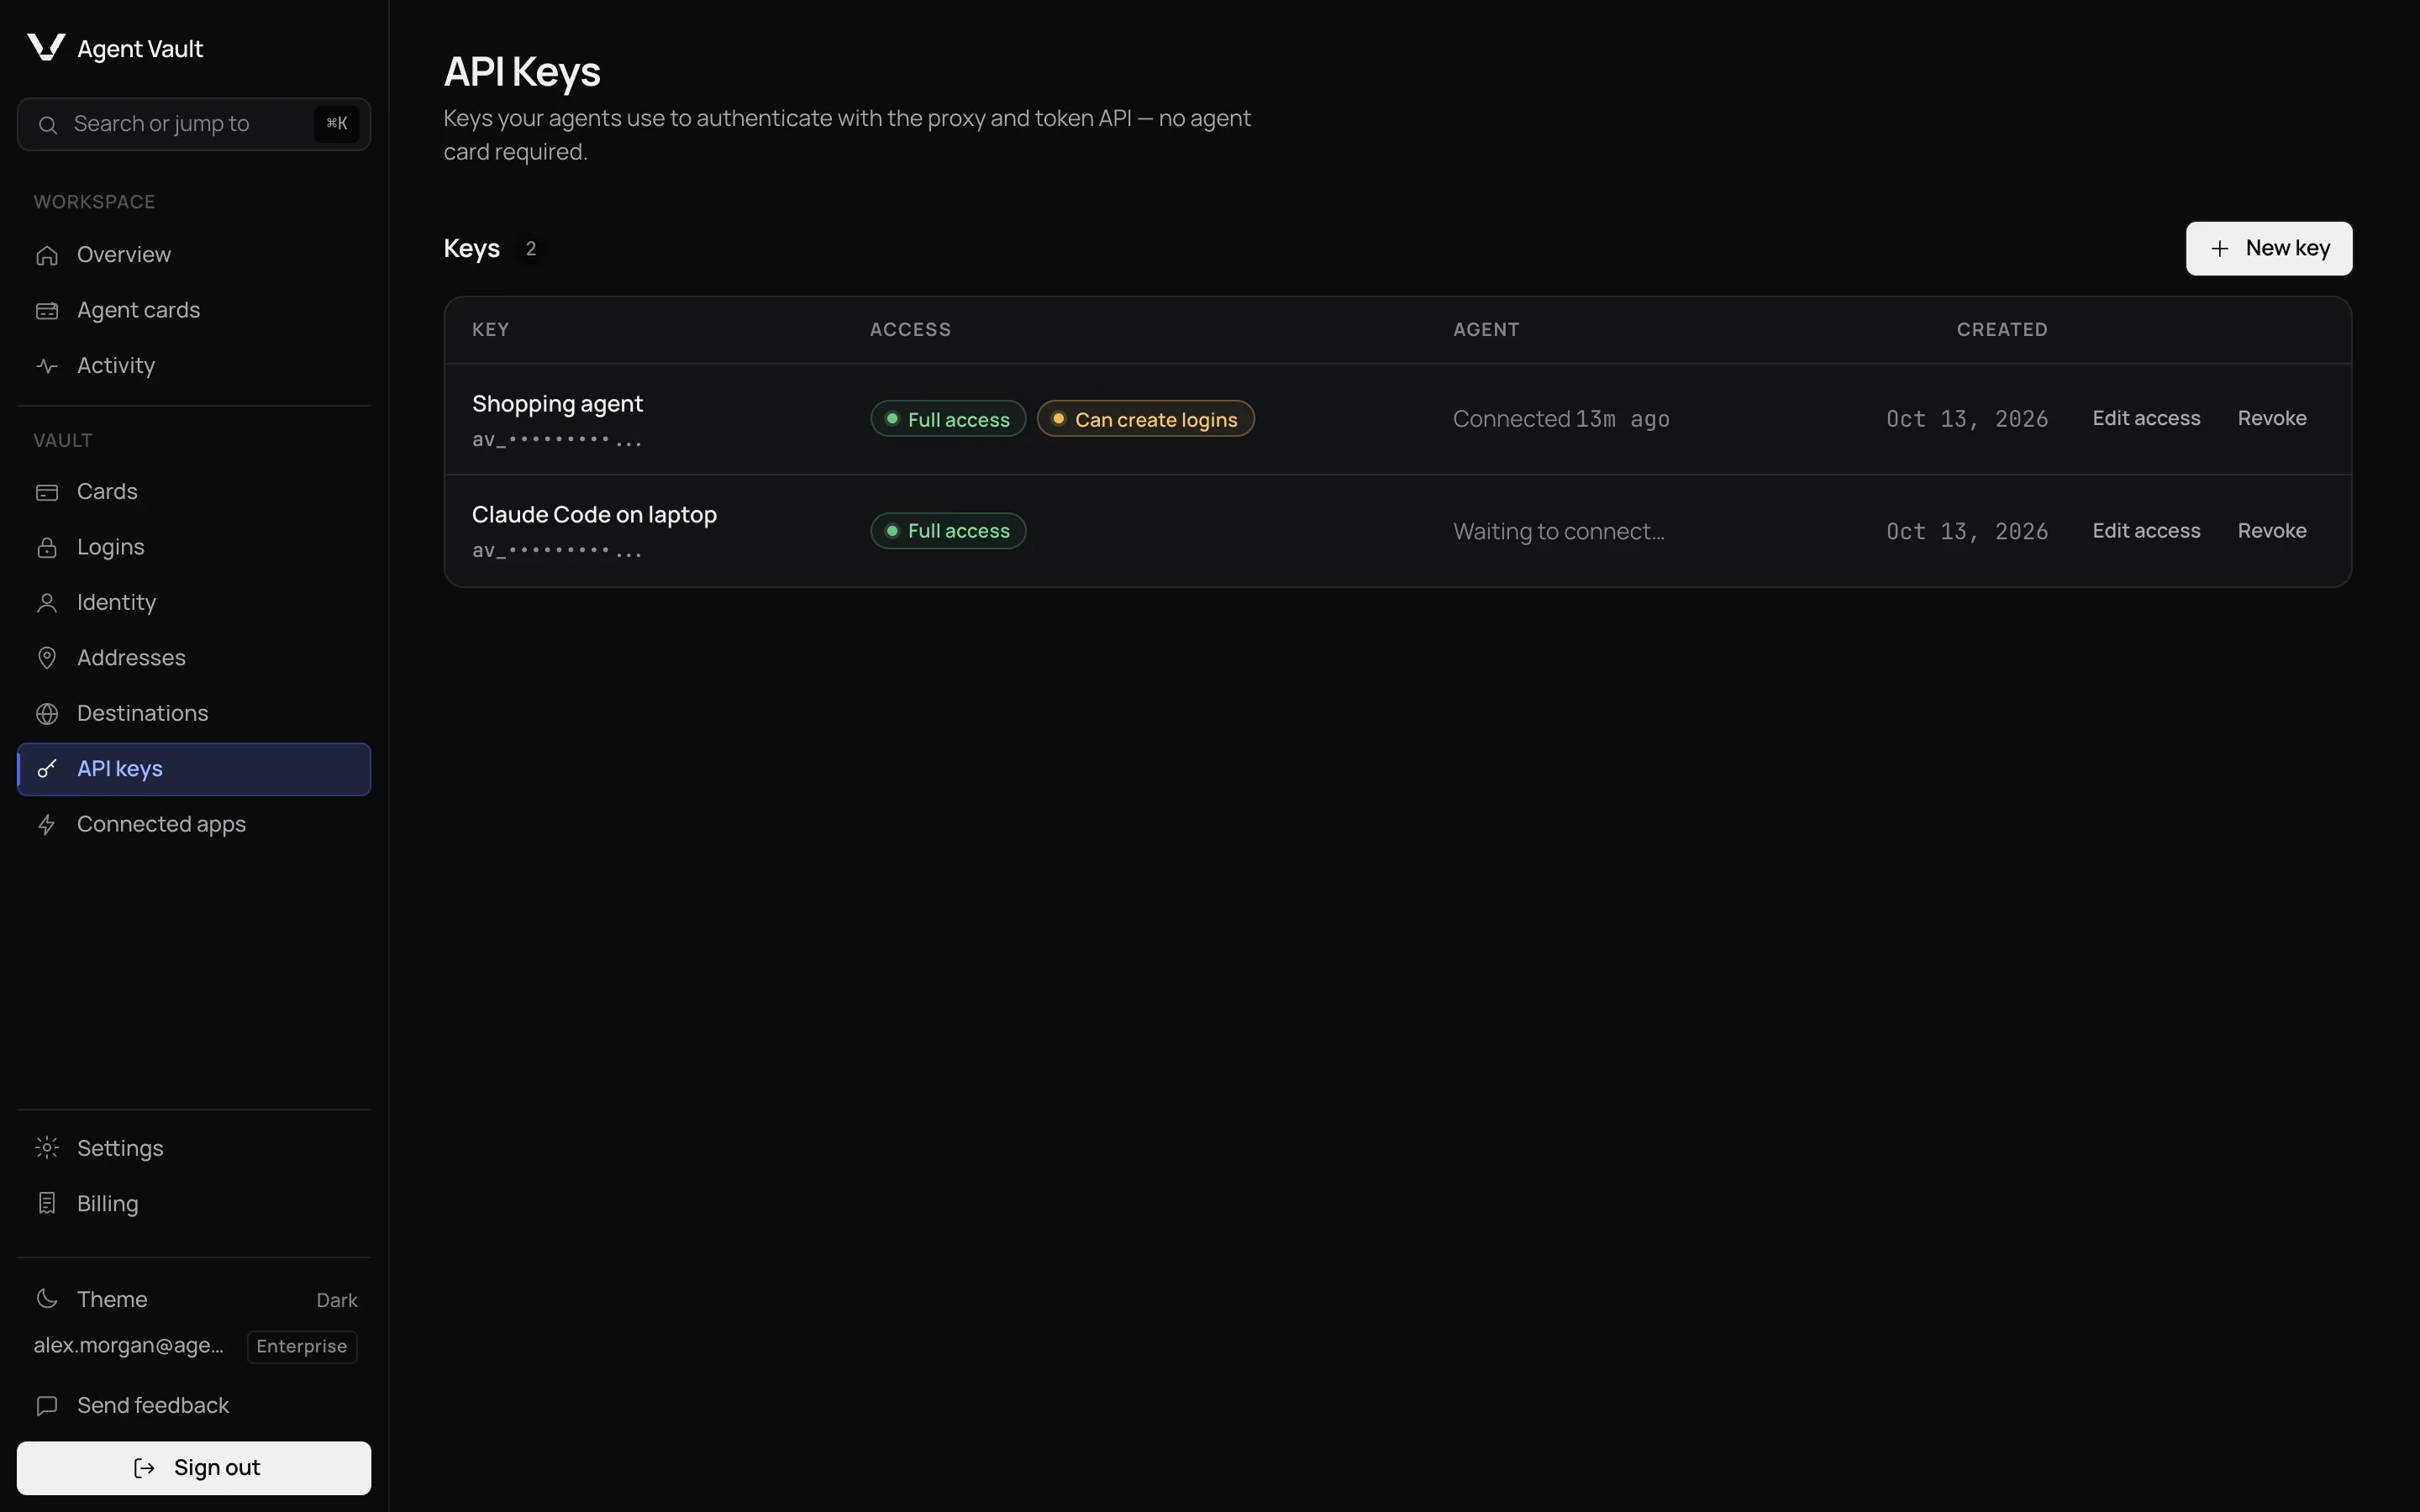Viewport: 2420px width, 1512px height.
Task: Click Full access badge on Claude Code row
Action: click(948, 531)
